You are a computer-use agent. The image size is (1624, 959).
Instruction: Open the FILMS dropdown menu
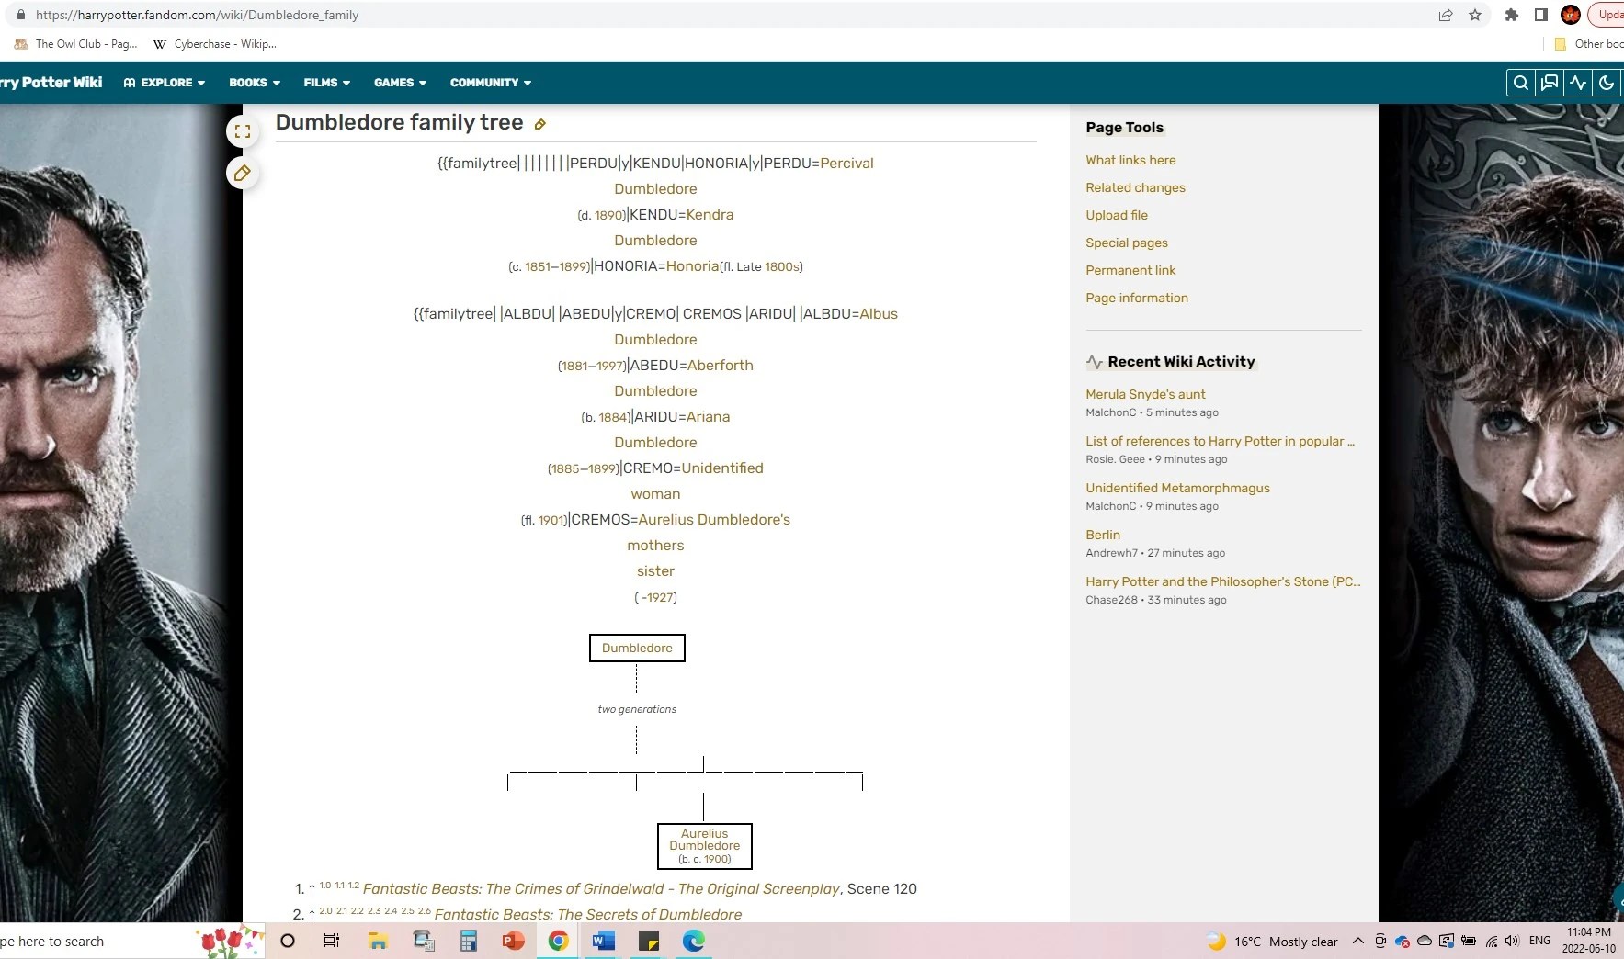tap(325, 83)
